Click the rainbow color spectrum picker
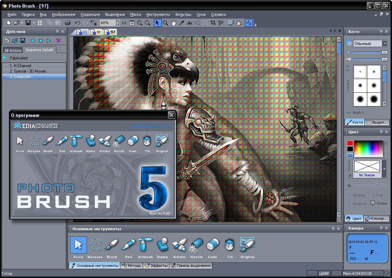The image size is (392, 278). pos(368,148)
